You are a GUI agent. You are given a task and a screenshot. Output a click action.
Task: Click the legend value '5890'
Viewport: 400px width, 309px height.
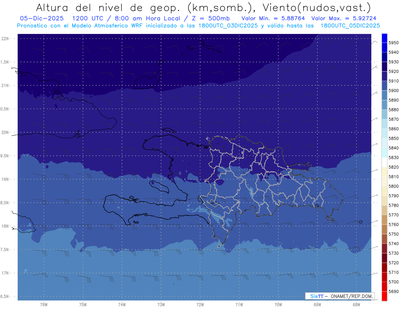tap(394, 100)
